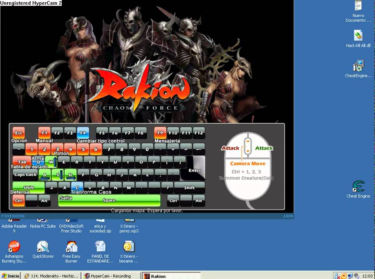Click the blue Q key labeled Arma
The width and height of the screenshot is (375, 279).
(x=38, y=162)
